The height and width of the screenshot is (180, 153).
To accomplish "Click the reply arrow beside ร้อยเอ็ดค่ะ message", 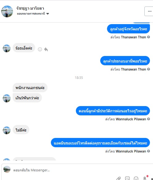I will (x=46, y=49).
